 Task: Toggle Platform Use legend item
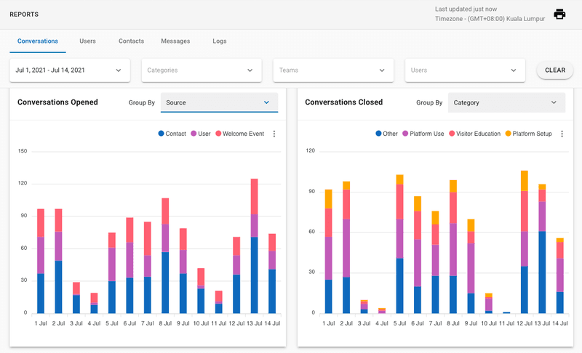pos(423,134)
